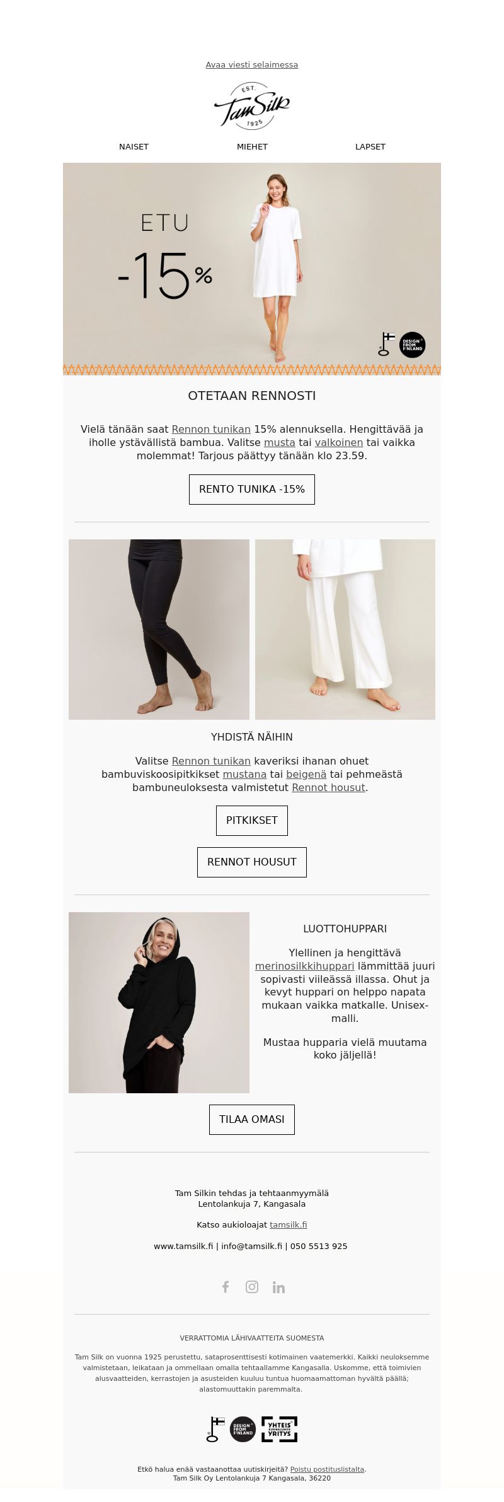Go to the LAPSET category
Screen dimensions: 504x1502
pyautogui.click(x=370, y=146)
